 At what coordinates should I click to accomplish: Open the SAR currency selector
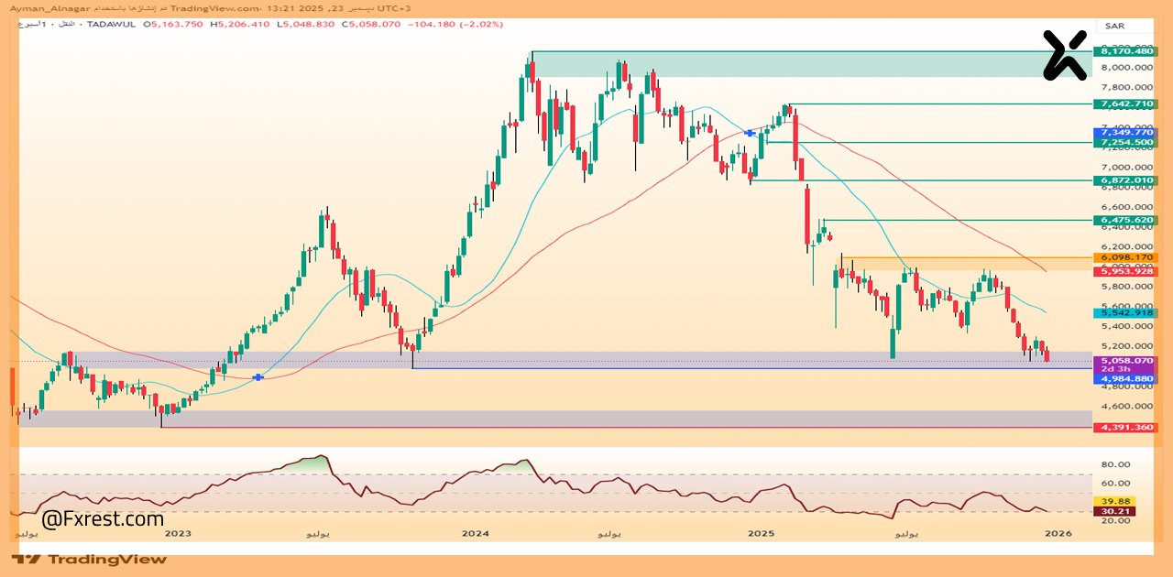(x=1114, y=26)
